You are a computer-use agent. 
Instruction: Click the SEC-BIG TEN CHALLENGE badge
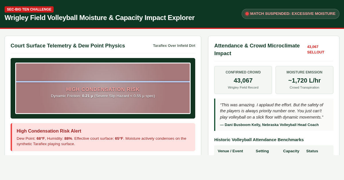(x=29, y=9)
